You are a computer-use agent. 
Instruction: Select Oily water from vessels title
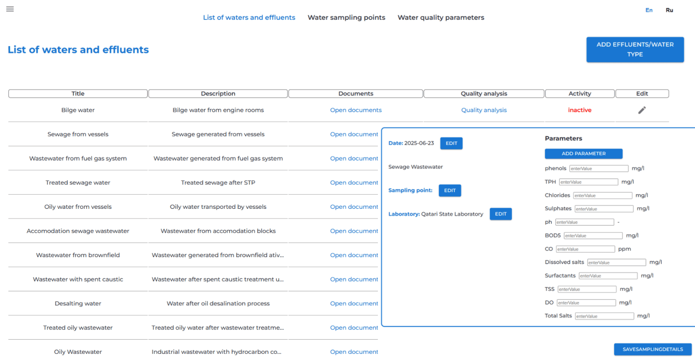(x=78, y=207)
